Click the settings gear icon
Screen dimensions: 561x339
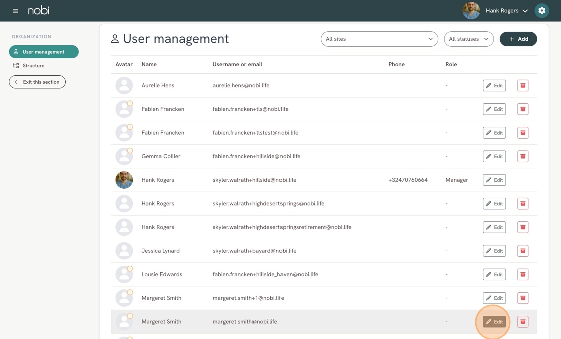pos(542,11)
